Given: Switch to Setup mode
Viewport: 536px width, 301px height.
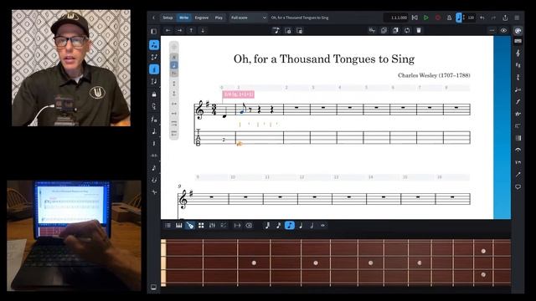Looking at the screenshot, I should 167,18.
